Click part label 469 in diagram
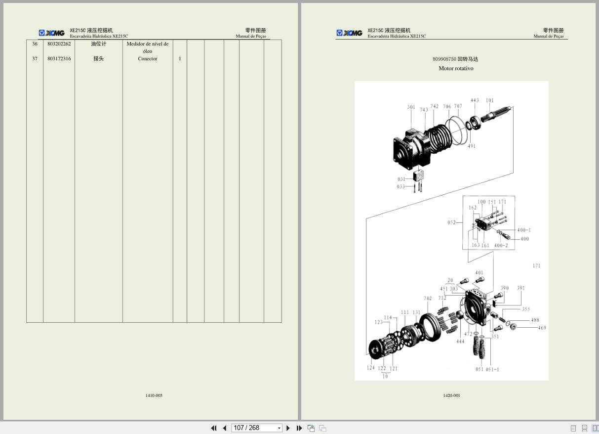The height and width of the screenshot is (434, 599). point(542,328)
